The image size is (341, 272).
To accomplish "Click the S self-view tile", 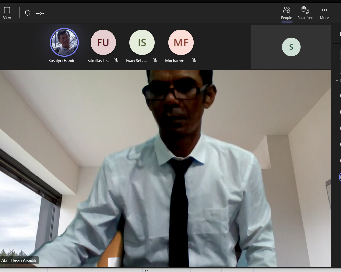I will pos(291,47).
